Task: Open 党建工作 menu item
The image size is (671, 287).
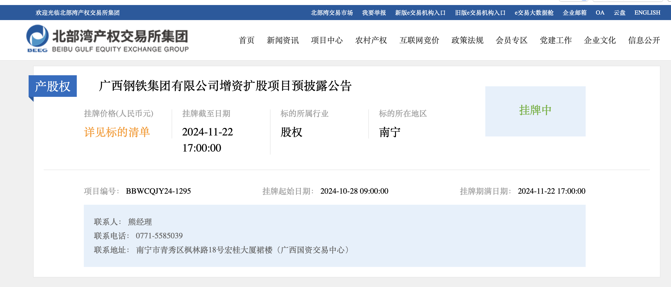Action: (556, 40)
